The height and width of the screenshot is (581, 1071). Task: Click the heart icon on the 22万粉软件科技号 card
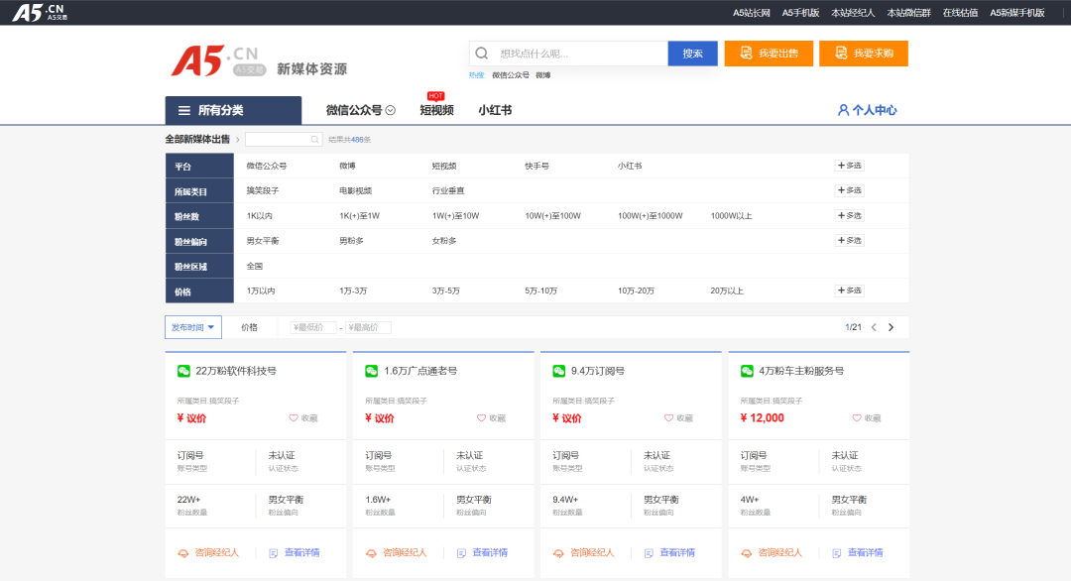pyautogui.click(x=294, y=418)
